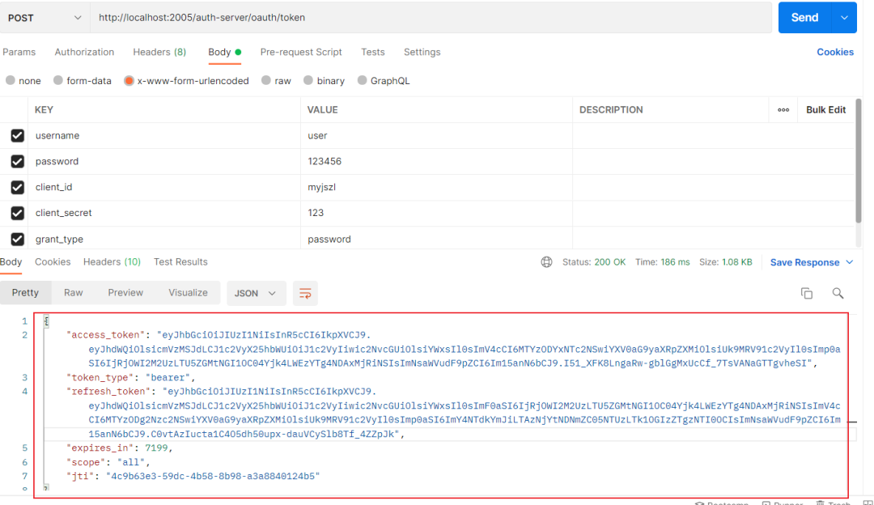Expand the Save Response chevron
Viewport: 874px width, 505px height.
[850, 262]
